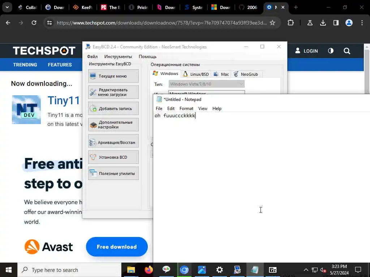This screenshot has height=277, width=370.
Task: Open Settings gear from taskbar
Action: (x=219, y=270)
